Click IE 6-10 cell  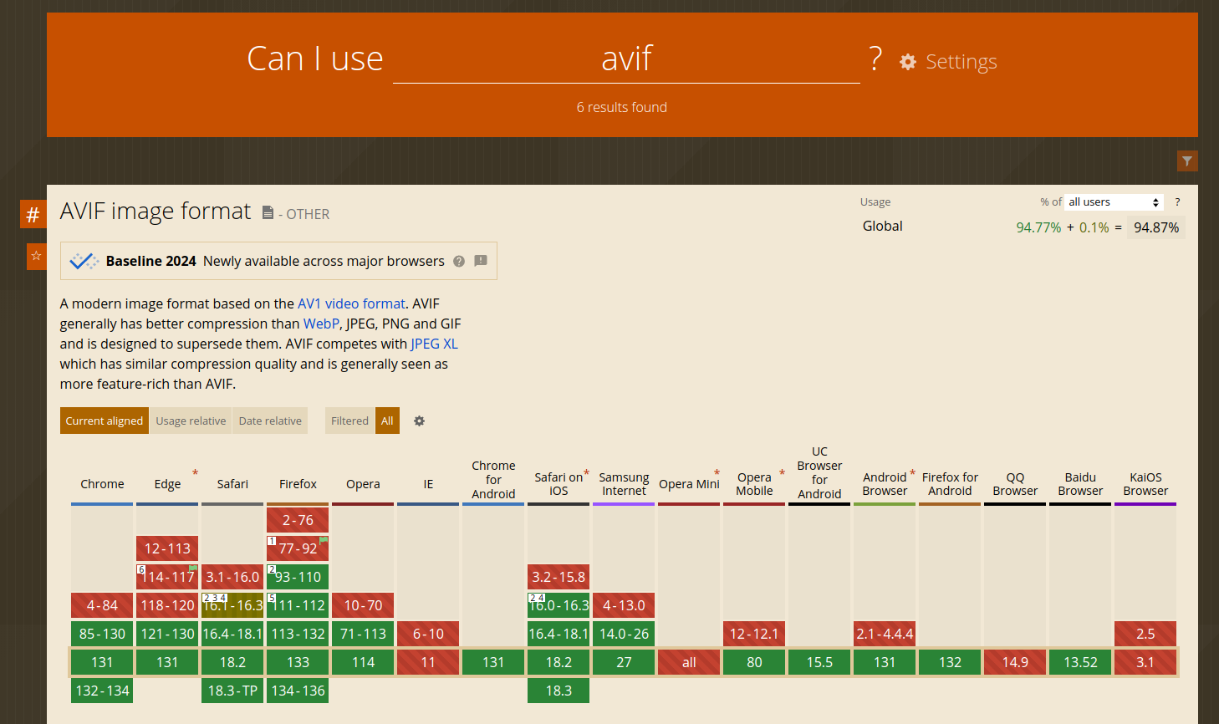[x=428, y=634]
